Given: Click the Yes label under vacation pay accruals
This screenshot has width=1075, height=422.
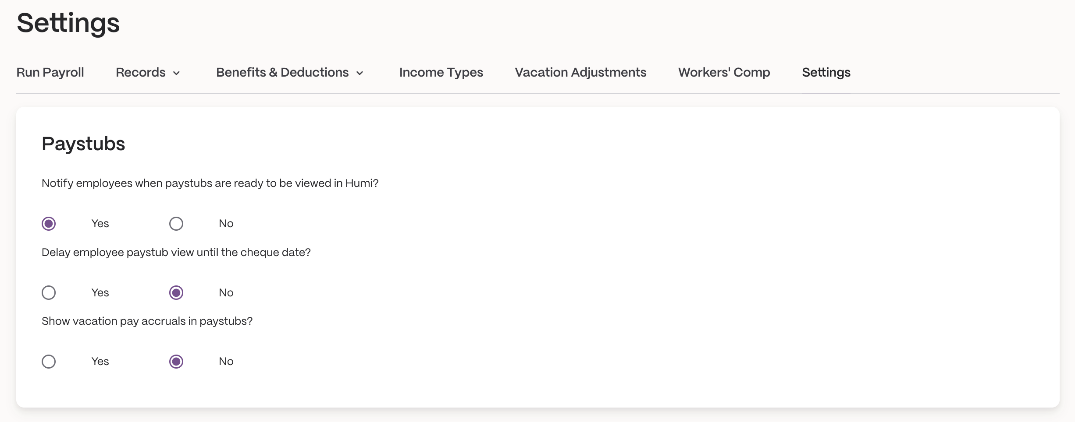Looking at the screenshot, I should pyautogui.click(x=100, y=362).
